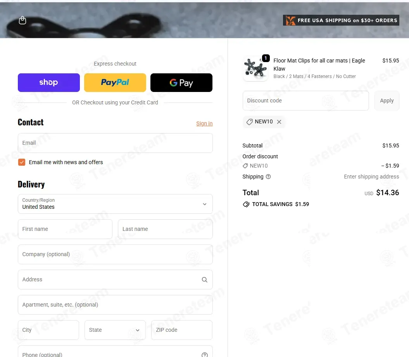Viewport: 409px width, 357px height.
Task: Click the shipping info question icon
Action: pyautogui.click(x=268, y=177)
